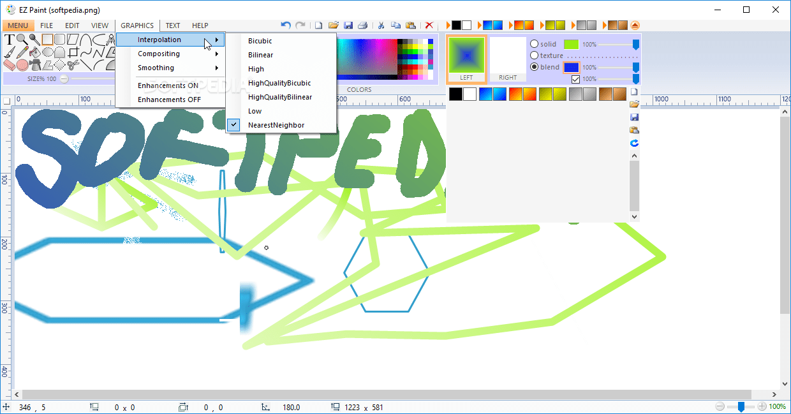Activate the elliptical selection tool
The height and width of the screenshot is (414, 791).
click(48, 52)
